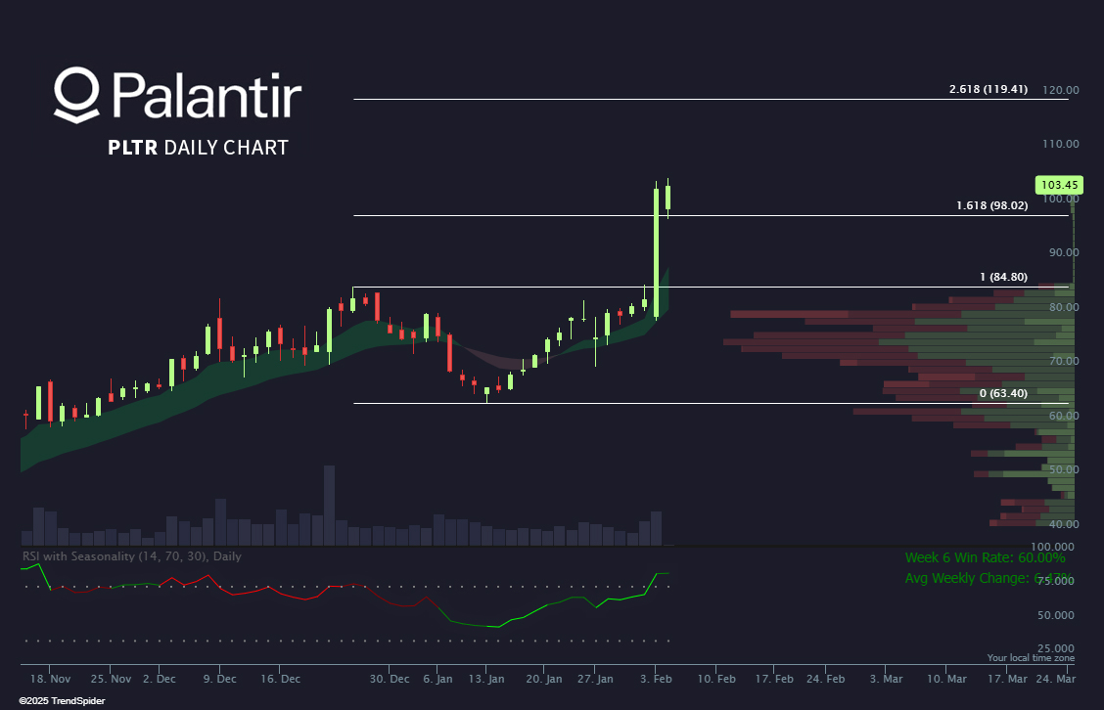Select the PLTR DAILY CHART title

(198, 147)
